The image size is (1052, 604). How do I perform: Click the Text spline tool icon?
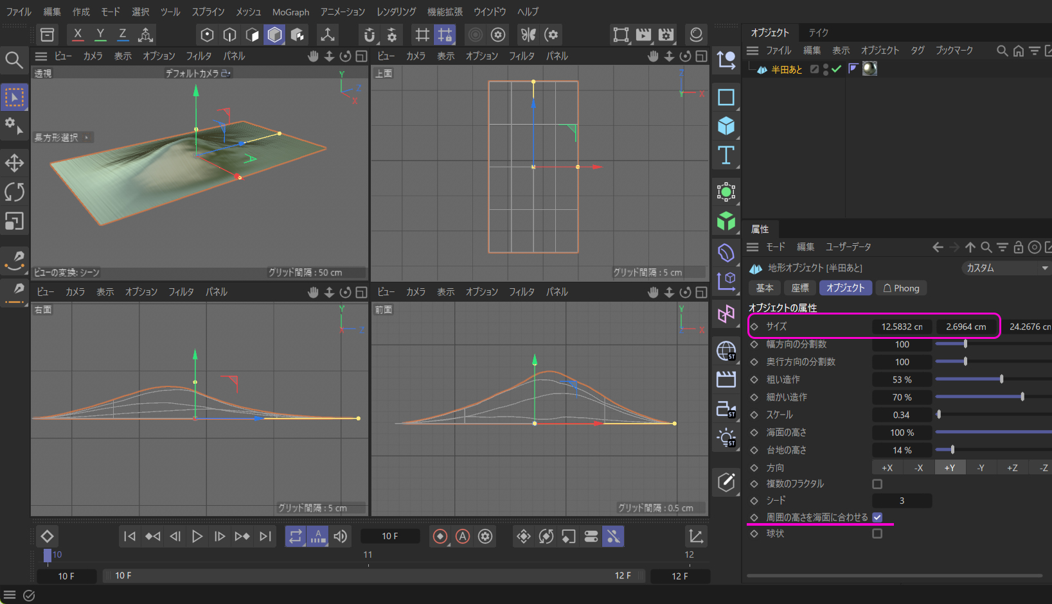[x=726, y=155]
